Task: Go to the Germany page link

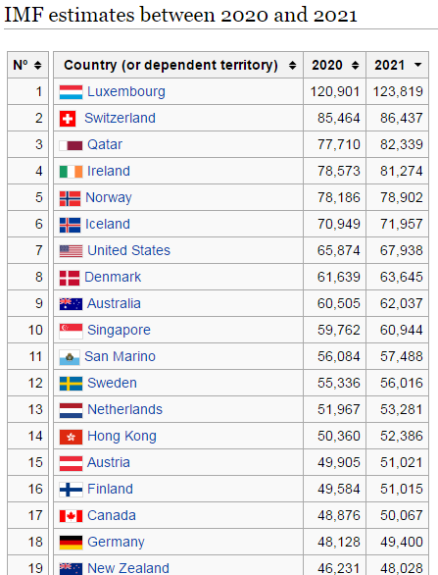Action: coord(116,542)
